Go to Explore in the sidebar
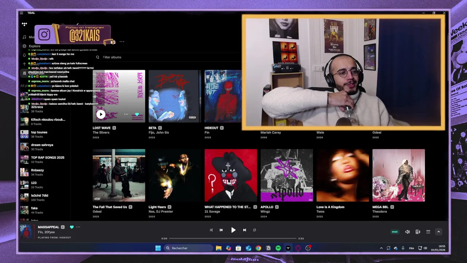The width and height of the screenshot is (467, 263). (x=35, y=46)
